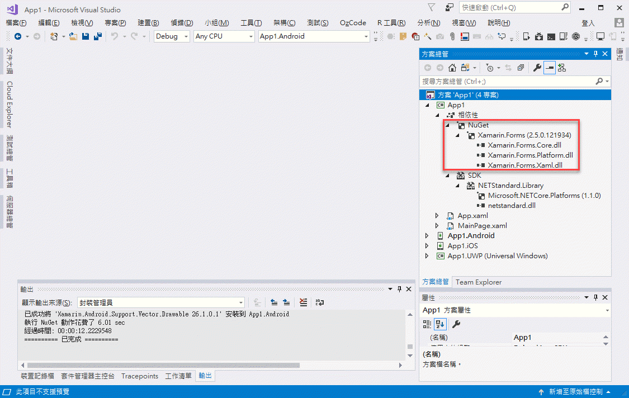Viewport: 629px width, 398px height.
Task: Click the Open File folder icon
Action: (x=73, y=36)
